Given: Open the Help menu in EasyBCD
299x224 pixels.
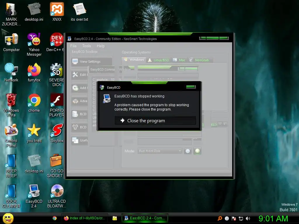Looking at the screenshot, I should point(101,46).
